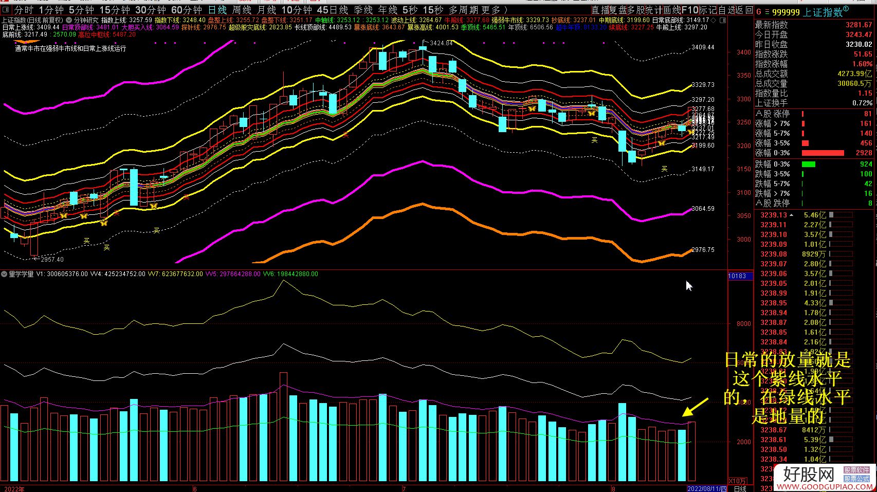
Task: Switch to 分时 time-sharing chart
Action: (x=24, y=10)
